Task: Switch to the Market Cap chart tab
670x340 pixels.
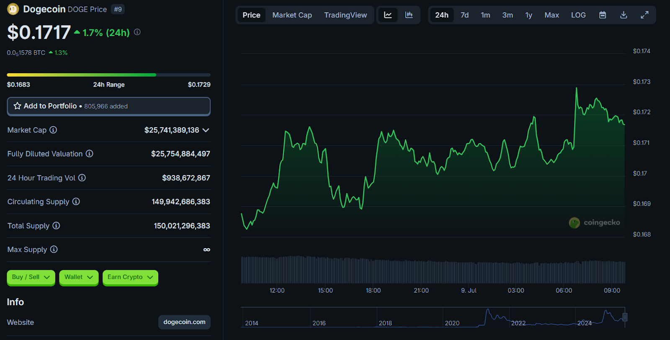Action: tap(292, 15)
